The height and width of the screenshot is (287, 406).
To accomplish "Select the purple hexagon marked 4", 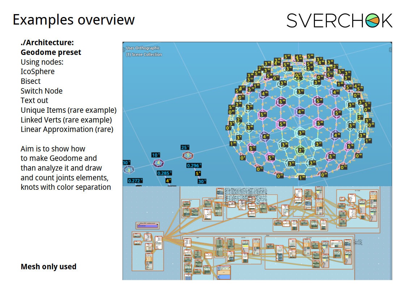I will 159,163.
